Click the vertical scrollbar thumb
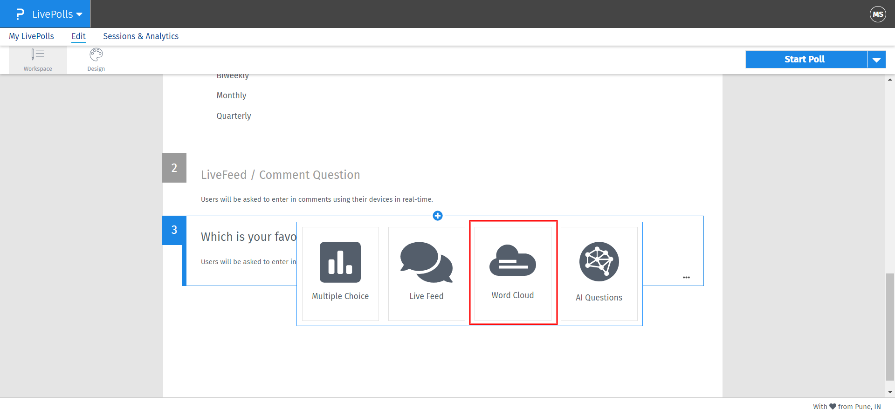Screen dimensions: 895x416 pos(890,327)
